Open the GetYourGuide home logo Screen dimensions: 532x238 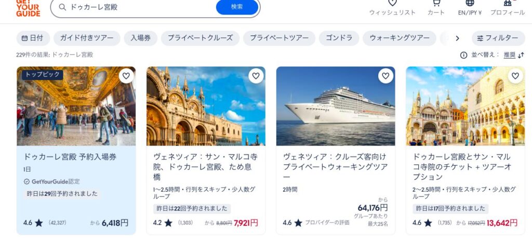(x=28, y=8)
